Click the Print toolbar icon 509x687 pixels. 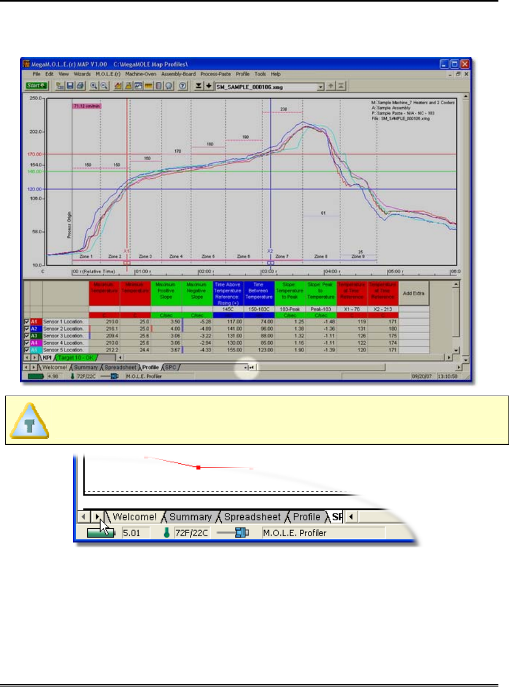click(80, 86)
